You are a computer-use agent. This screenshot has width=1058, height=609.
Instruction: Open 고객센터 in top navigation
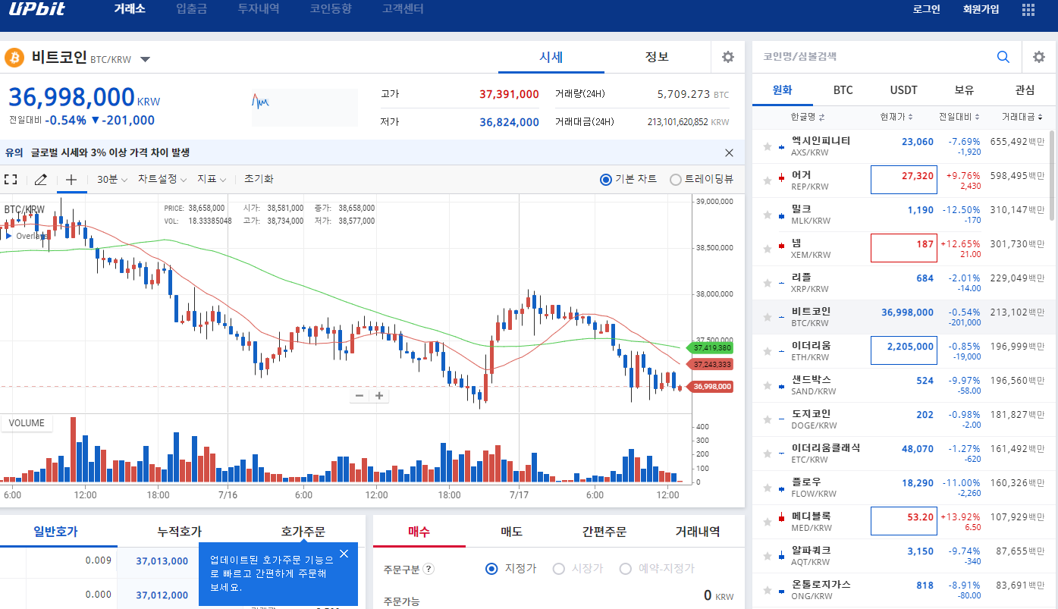pyautogui.click(x=403, y=9)
